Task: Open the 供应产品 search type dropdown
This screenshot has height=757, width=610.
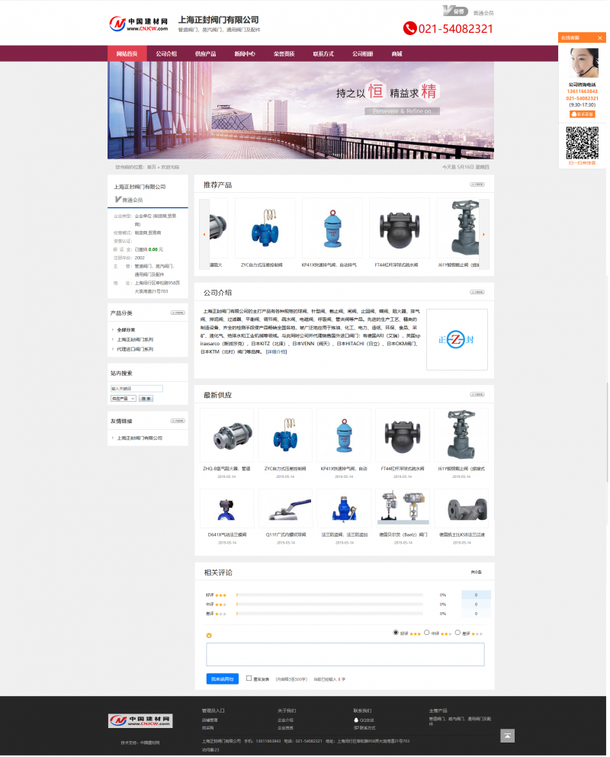Action: tap(124, 399)
